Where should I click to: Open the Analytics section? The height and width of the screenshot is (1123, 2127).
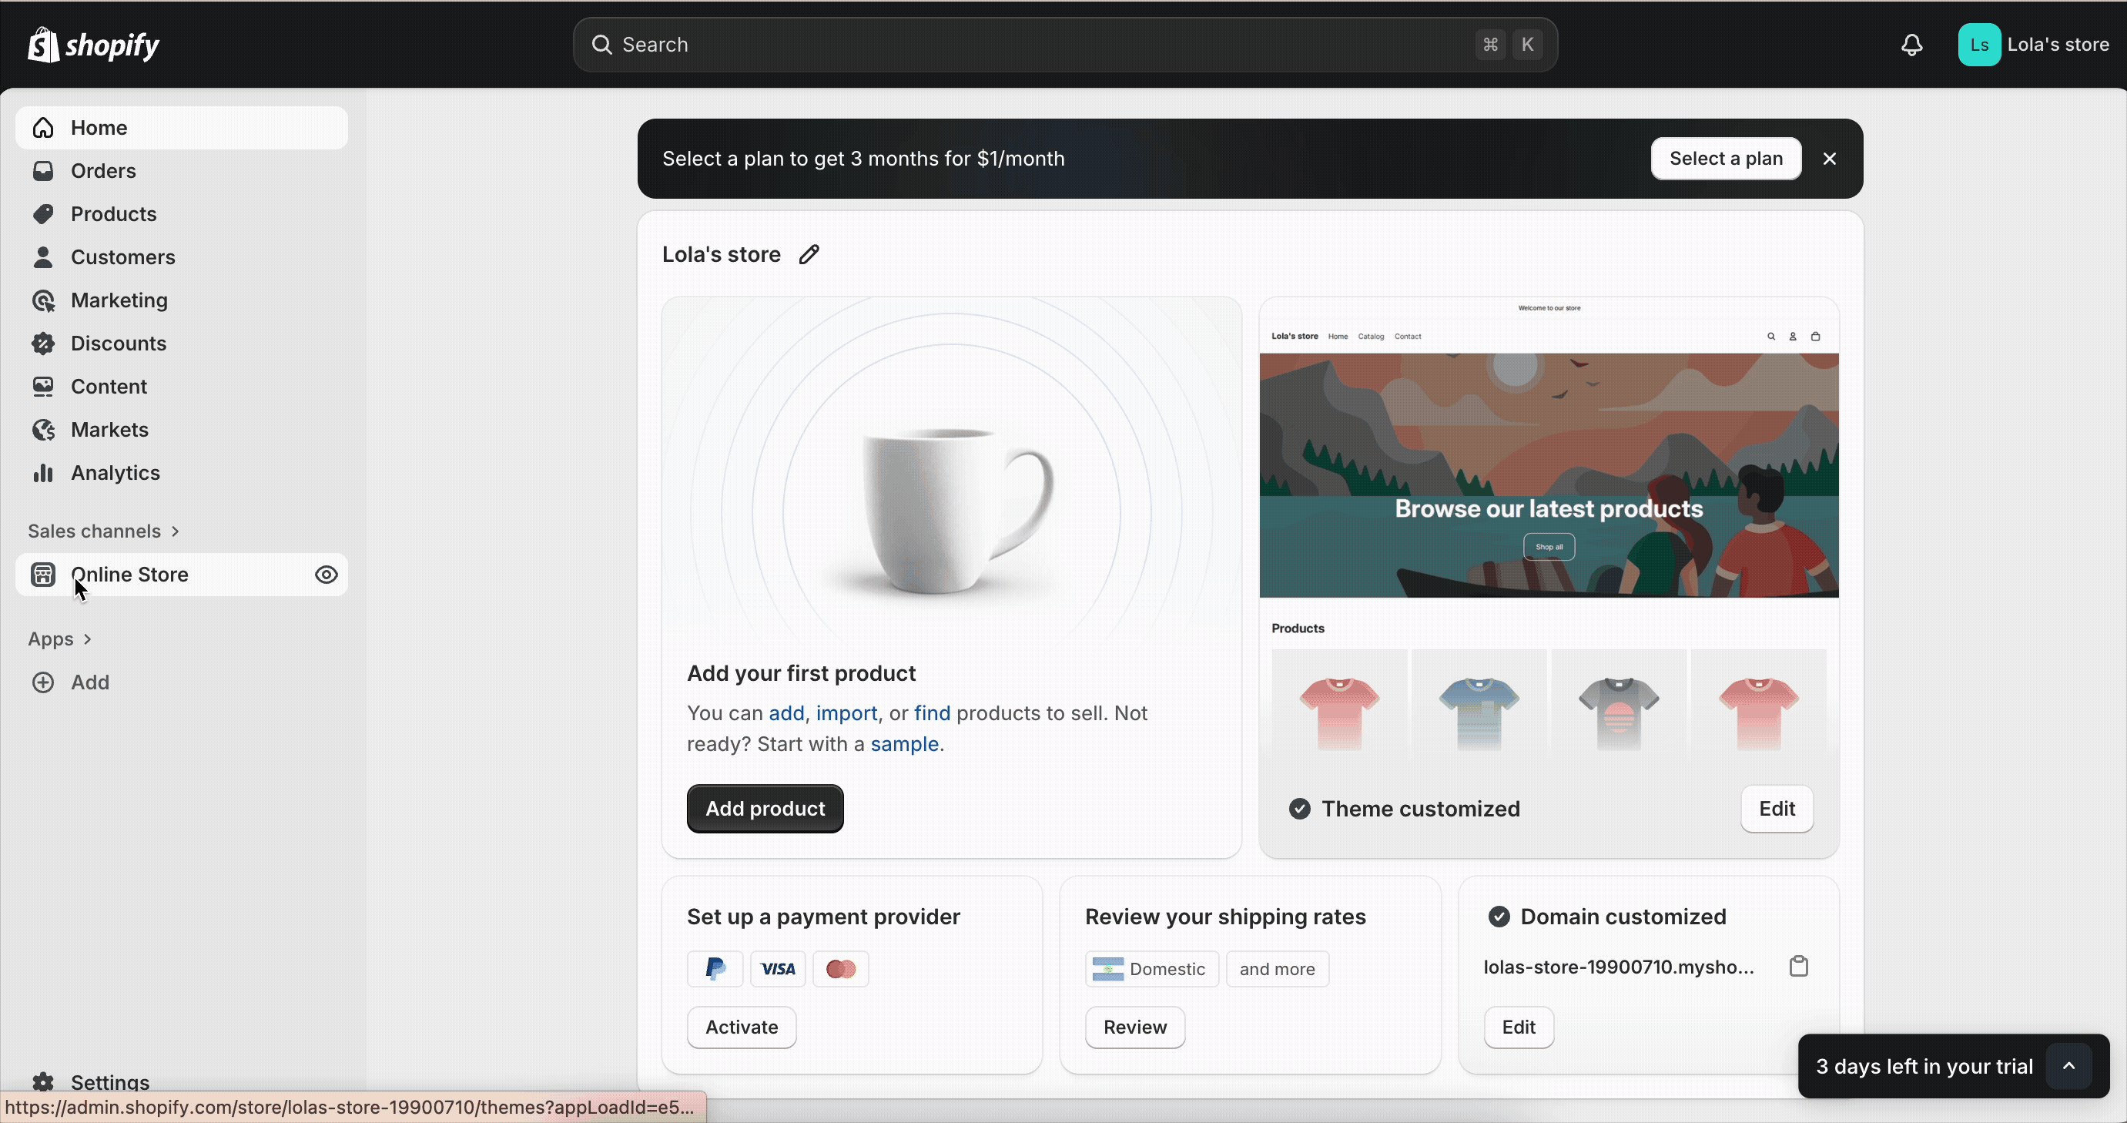(x=116, y=472)
